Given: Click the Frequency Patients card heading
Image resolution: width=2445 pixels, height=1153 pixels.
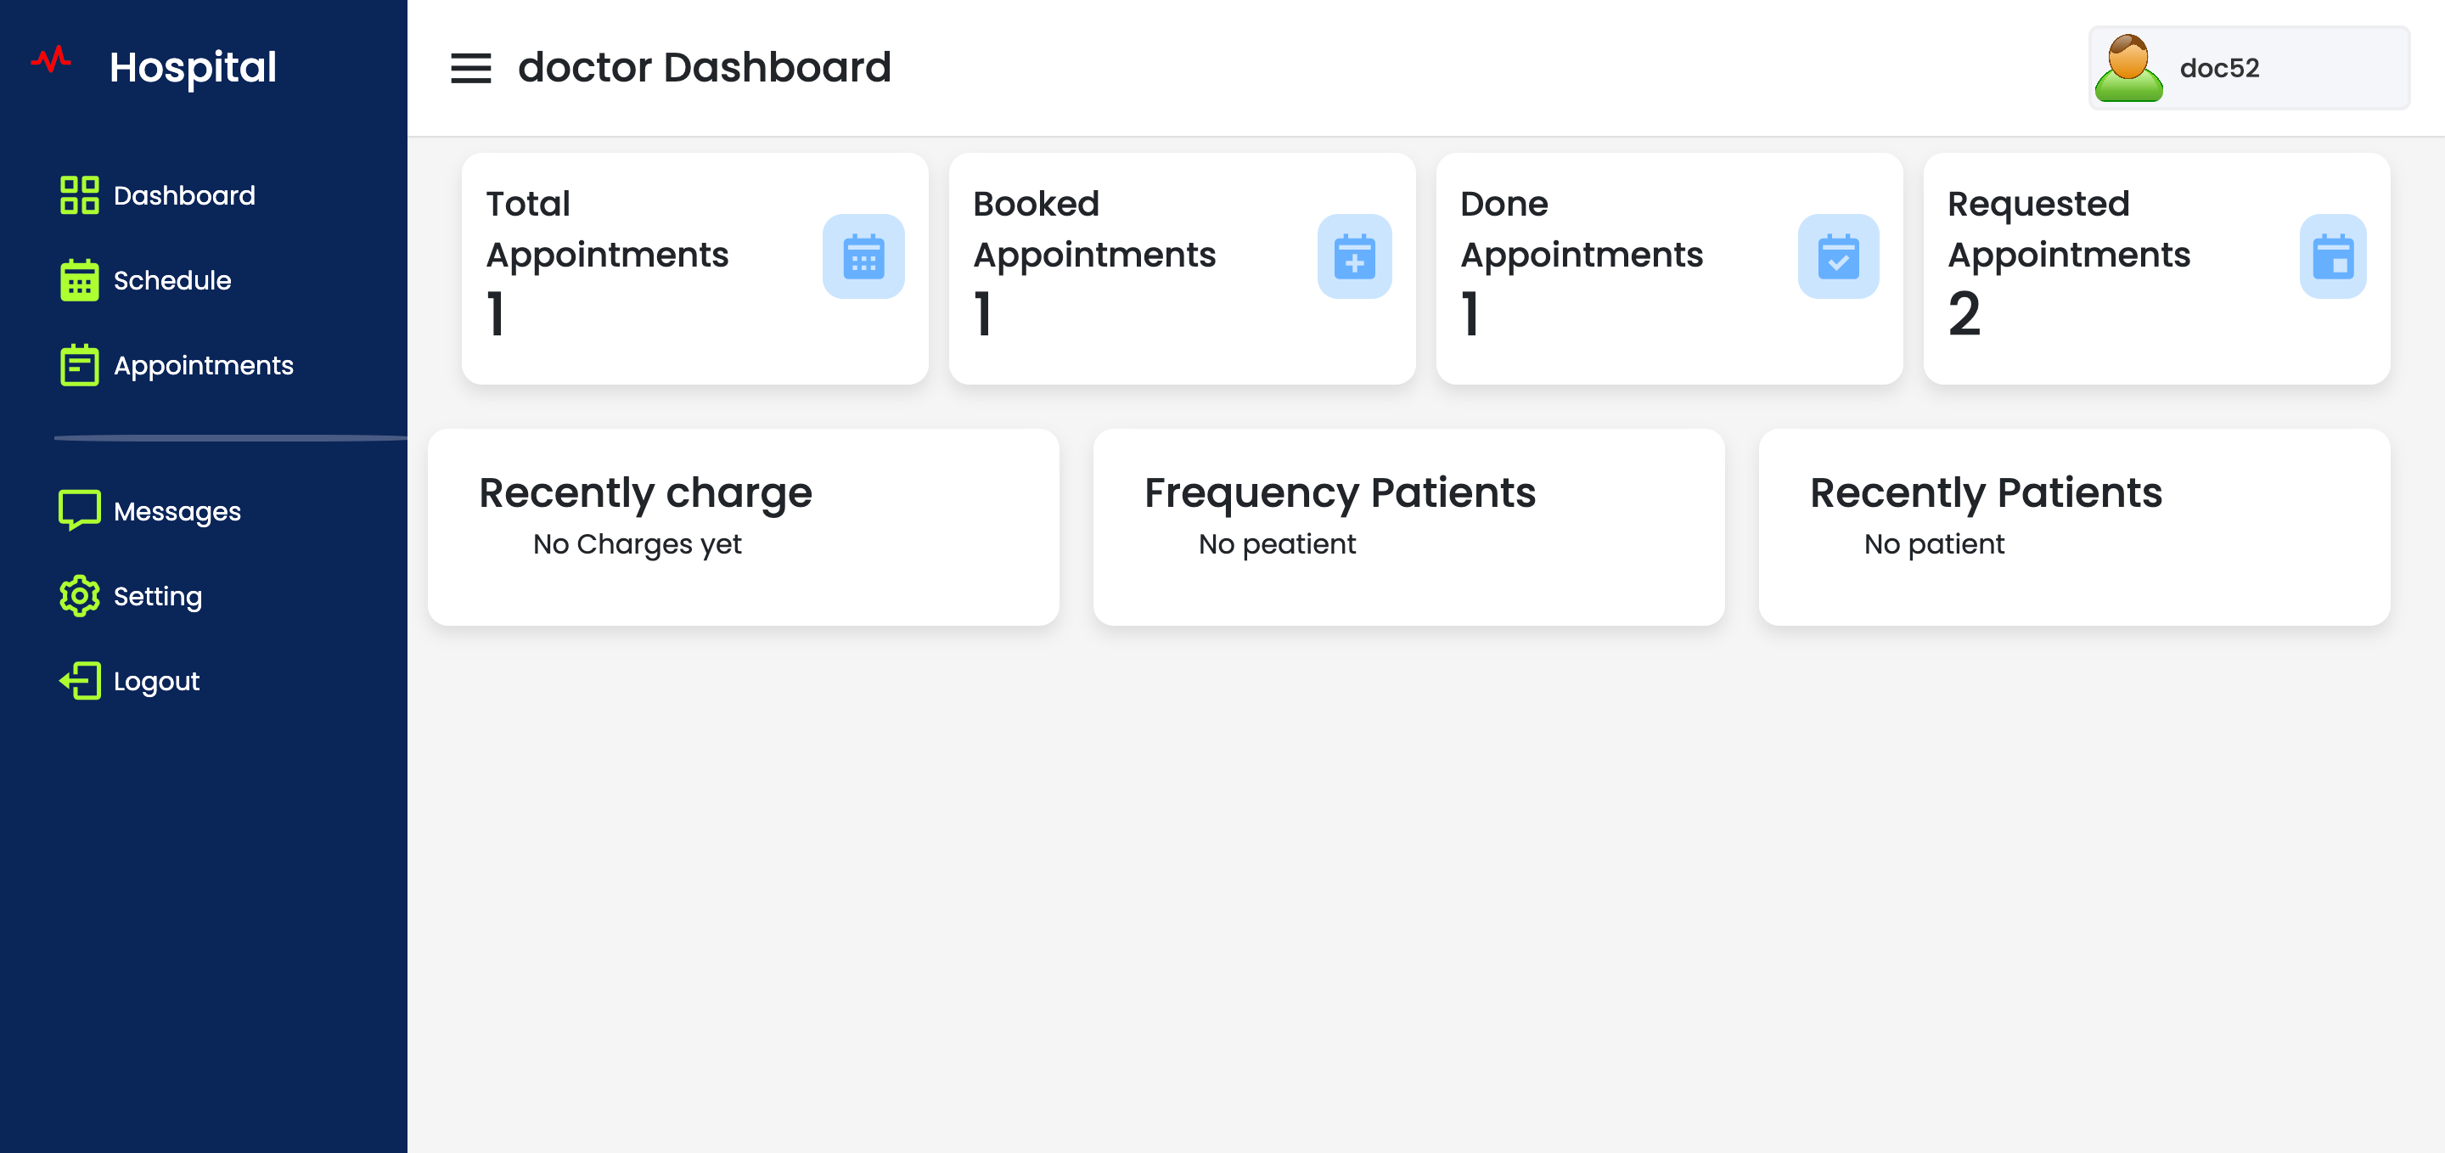Looking at the screenshot, I should (x=1341, y=492).
